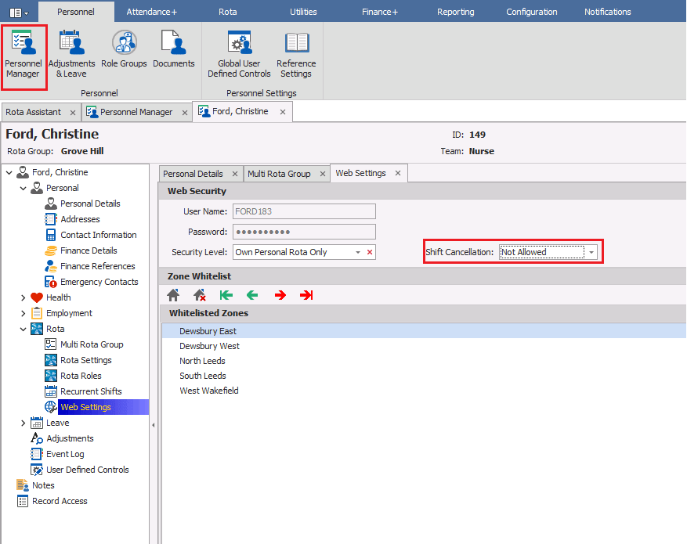Close the Rota Assistant tab
The image size is (687, 544).
click(x=73, y=113)
